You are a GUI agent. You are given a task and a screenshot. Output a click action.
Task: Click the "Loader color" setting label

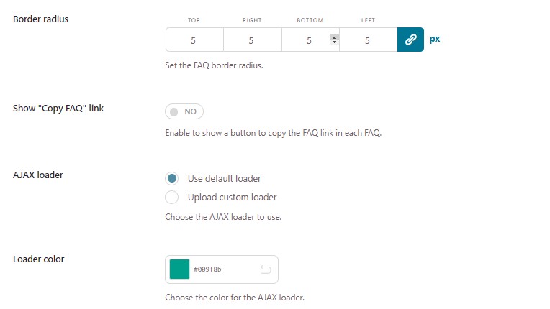pyautogui.click(x=39, y=259)
